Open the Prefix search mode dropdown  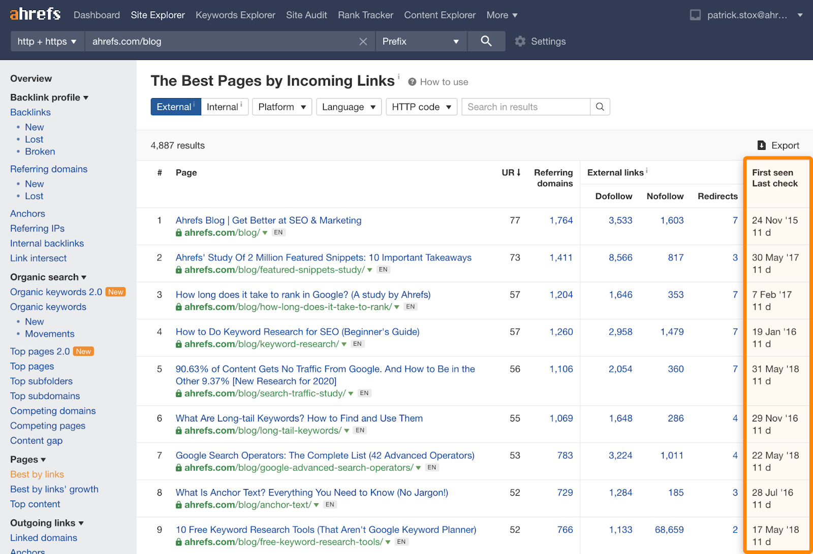(x=421, y=41)
